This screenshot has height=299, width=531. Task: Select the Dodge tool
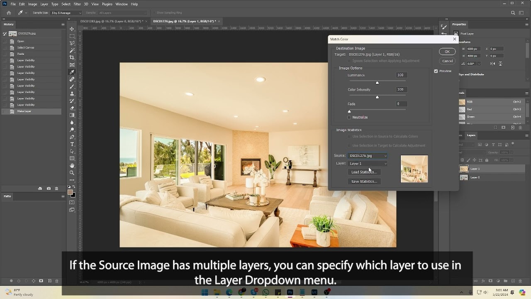(x=72, y=130)
